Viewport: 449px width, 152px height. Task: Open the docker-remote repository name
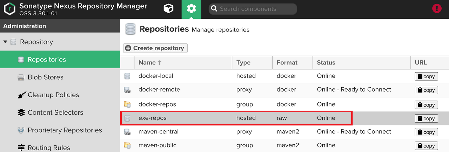coord(159,89)
